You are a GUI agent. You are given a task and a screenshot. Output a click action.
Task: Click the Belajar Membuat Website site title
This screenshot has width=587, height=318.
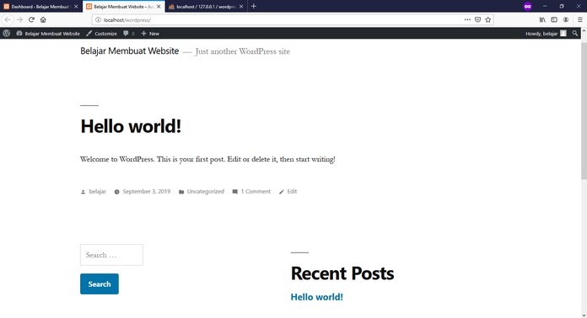click(x=130, y=50)
